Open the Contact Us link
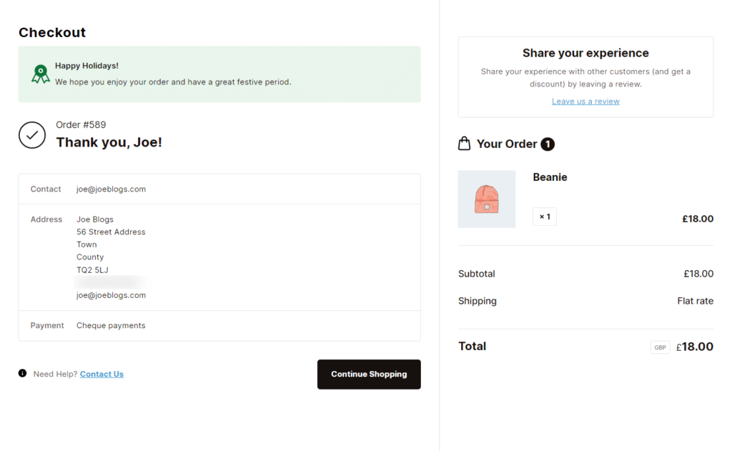 pyautogui.click(x=102, y=374)
